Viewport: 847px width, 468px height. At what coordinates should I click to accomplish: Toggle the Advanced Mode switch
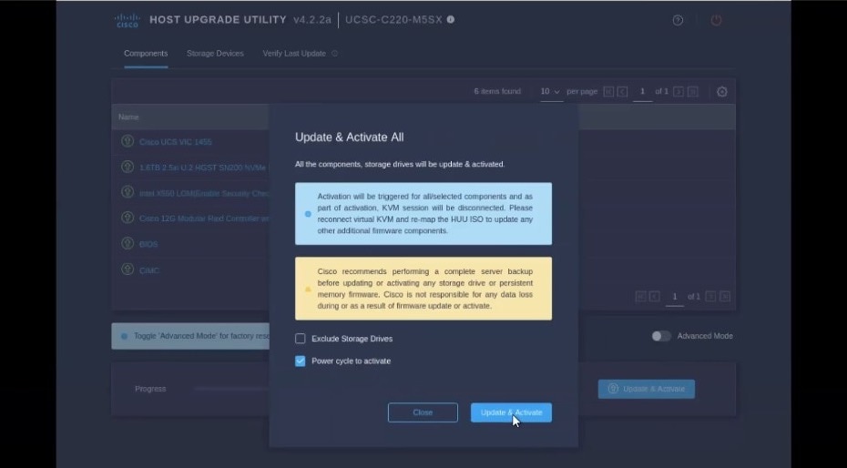coord(661,336)
